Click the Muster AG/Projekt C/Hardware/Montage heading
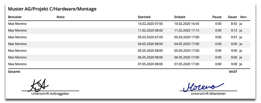The height and width of the screenshot is (103, 261). click(52, 9)
